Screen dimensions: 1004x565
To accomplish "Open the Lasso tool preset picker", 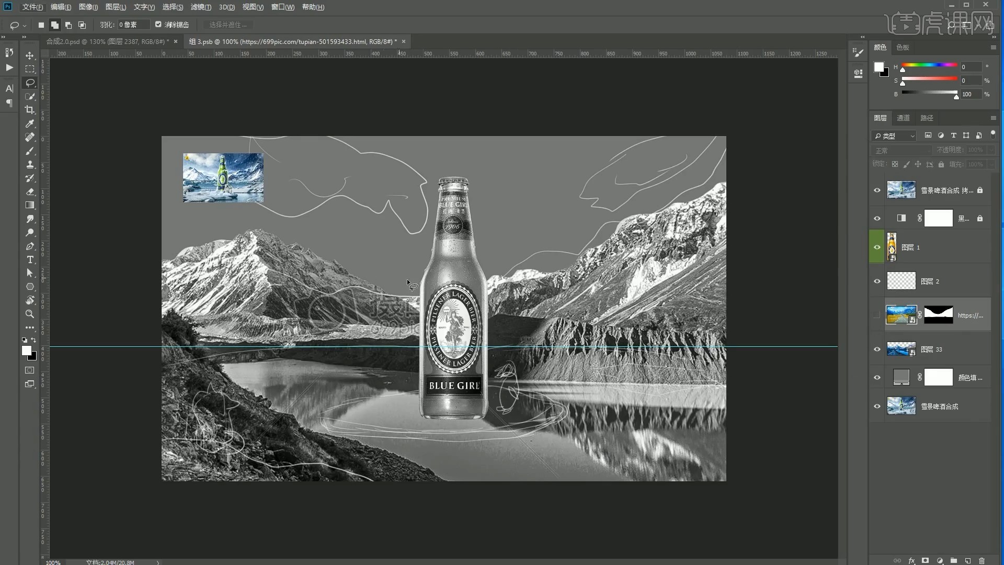I will 25,25.
